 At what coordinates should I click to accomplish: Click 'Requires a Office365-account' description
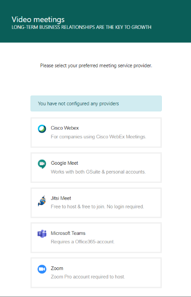point(83,242)
